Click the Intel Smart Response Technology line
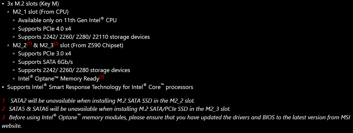This screenshot has height=133, width=353. click(100, 87)
